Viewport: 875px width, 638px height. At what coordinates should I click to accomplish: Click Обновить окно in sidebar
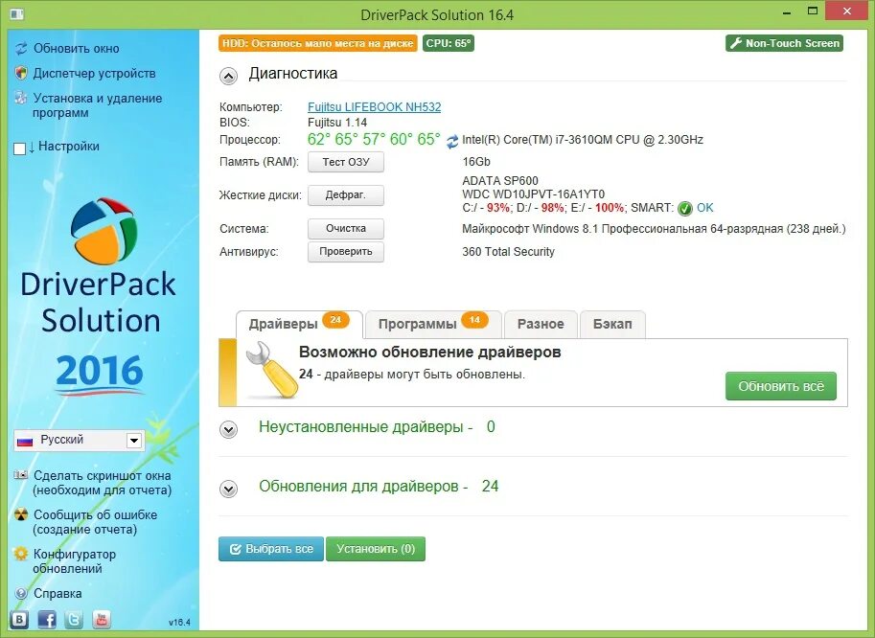(x=77, y=49)
